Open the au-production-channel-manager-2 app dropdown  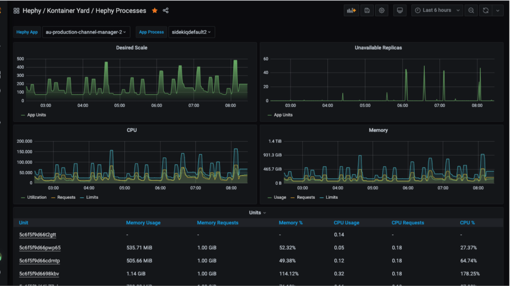(x=86, y=32)
